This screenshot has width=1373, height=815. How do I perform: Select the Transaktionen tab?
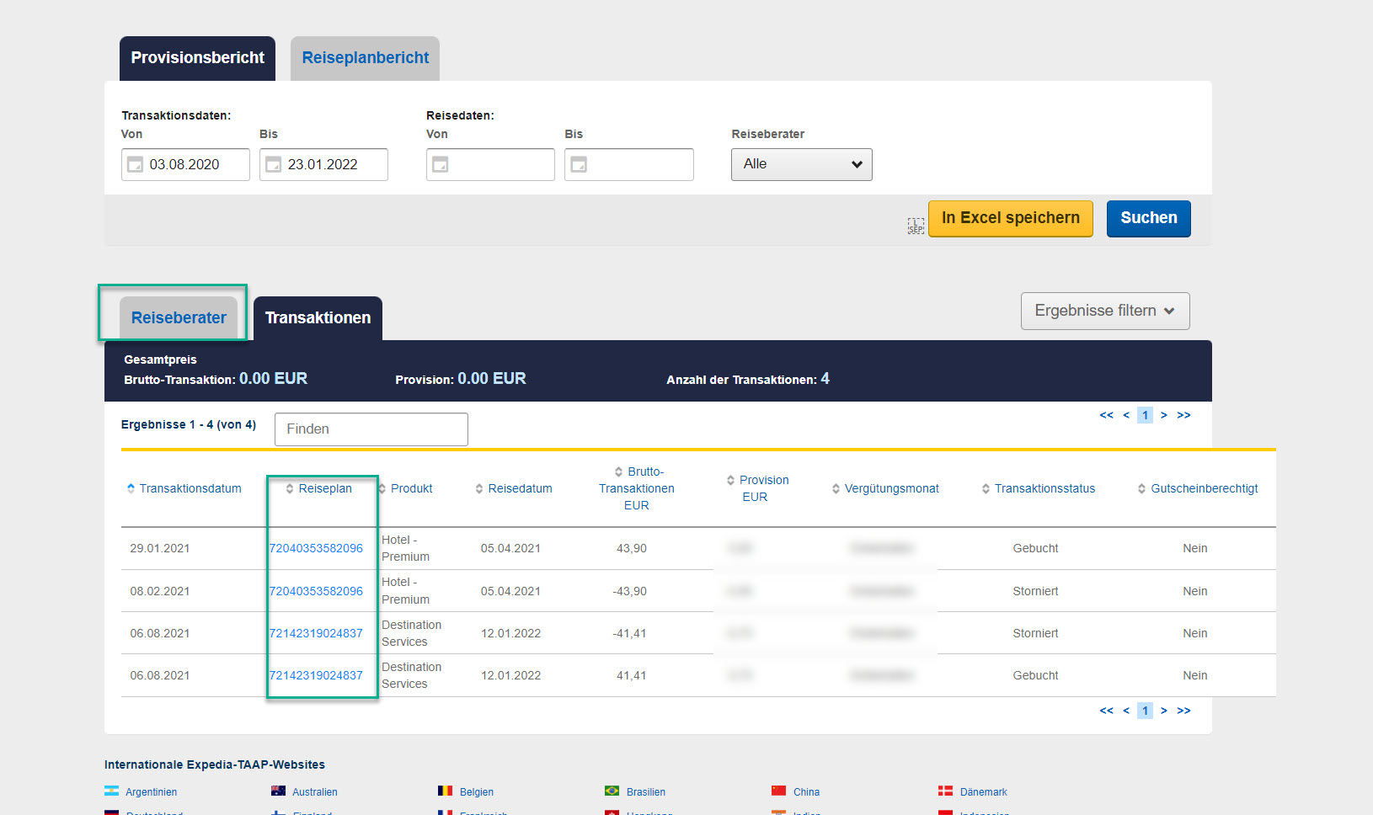coord(318,317)
